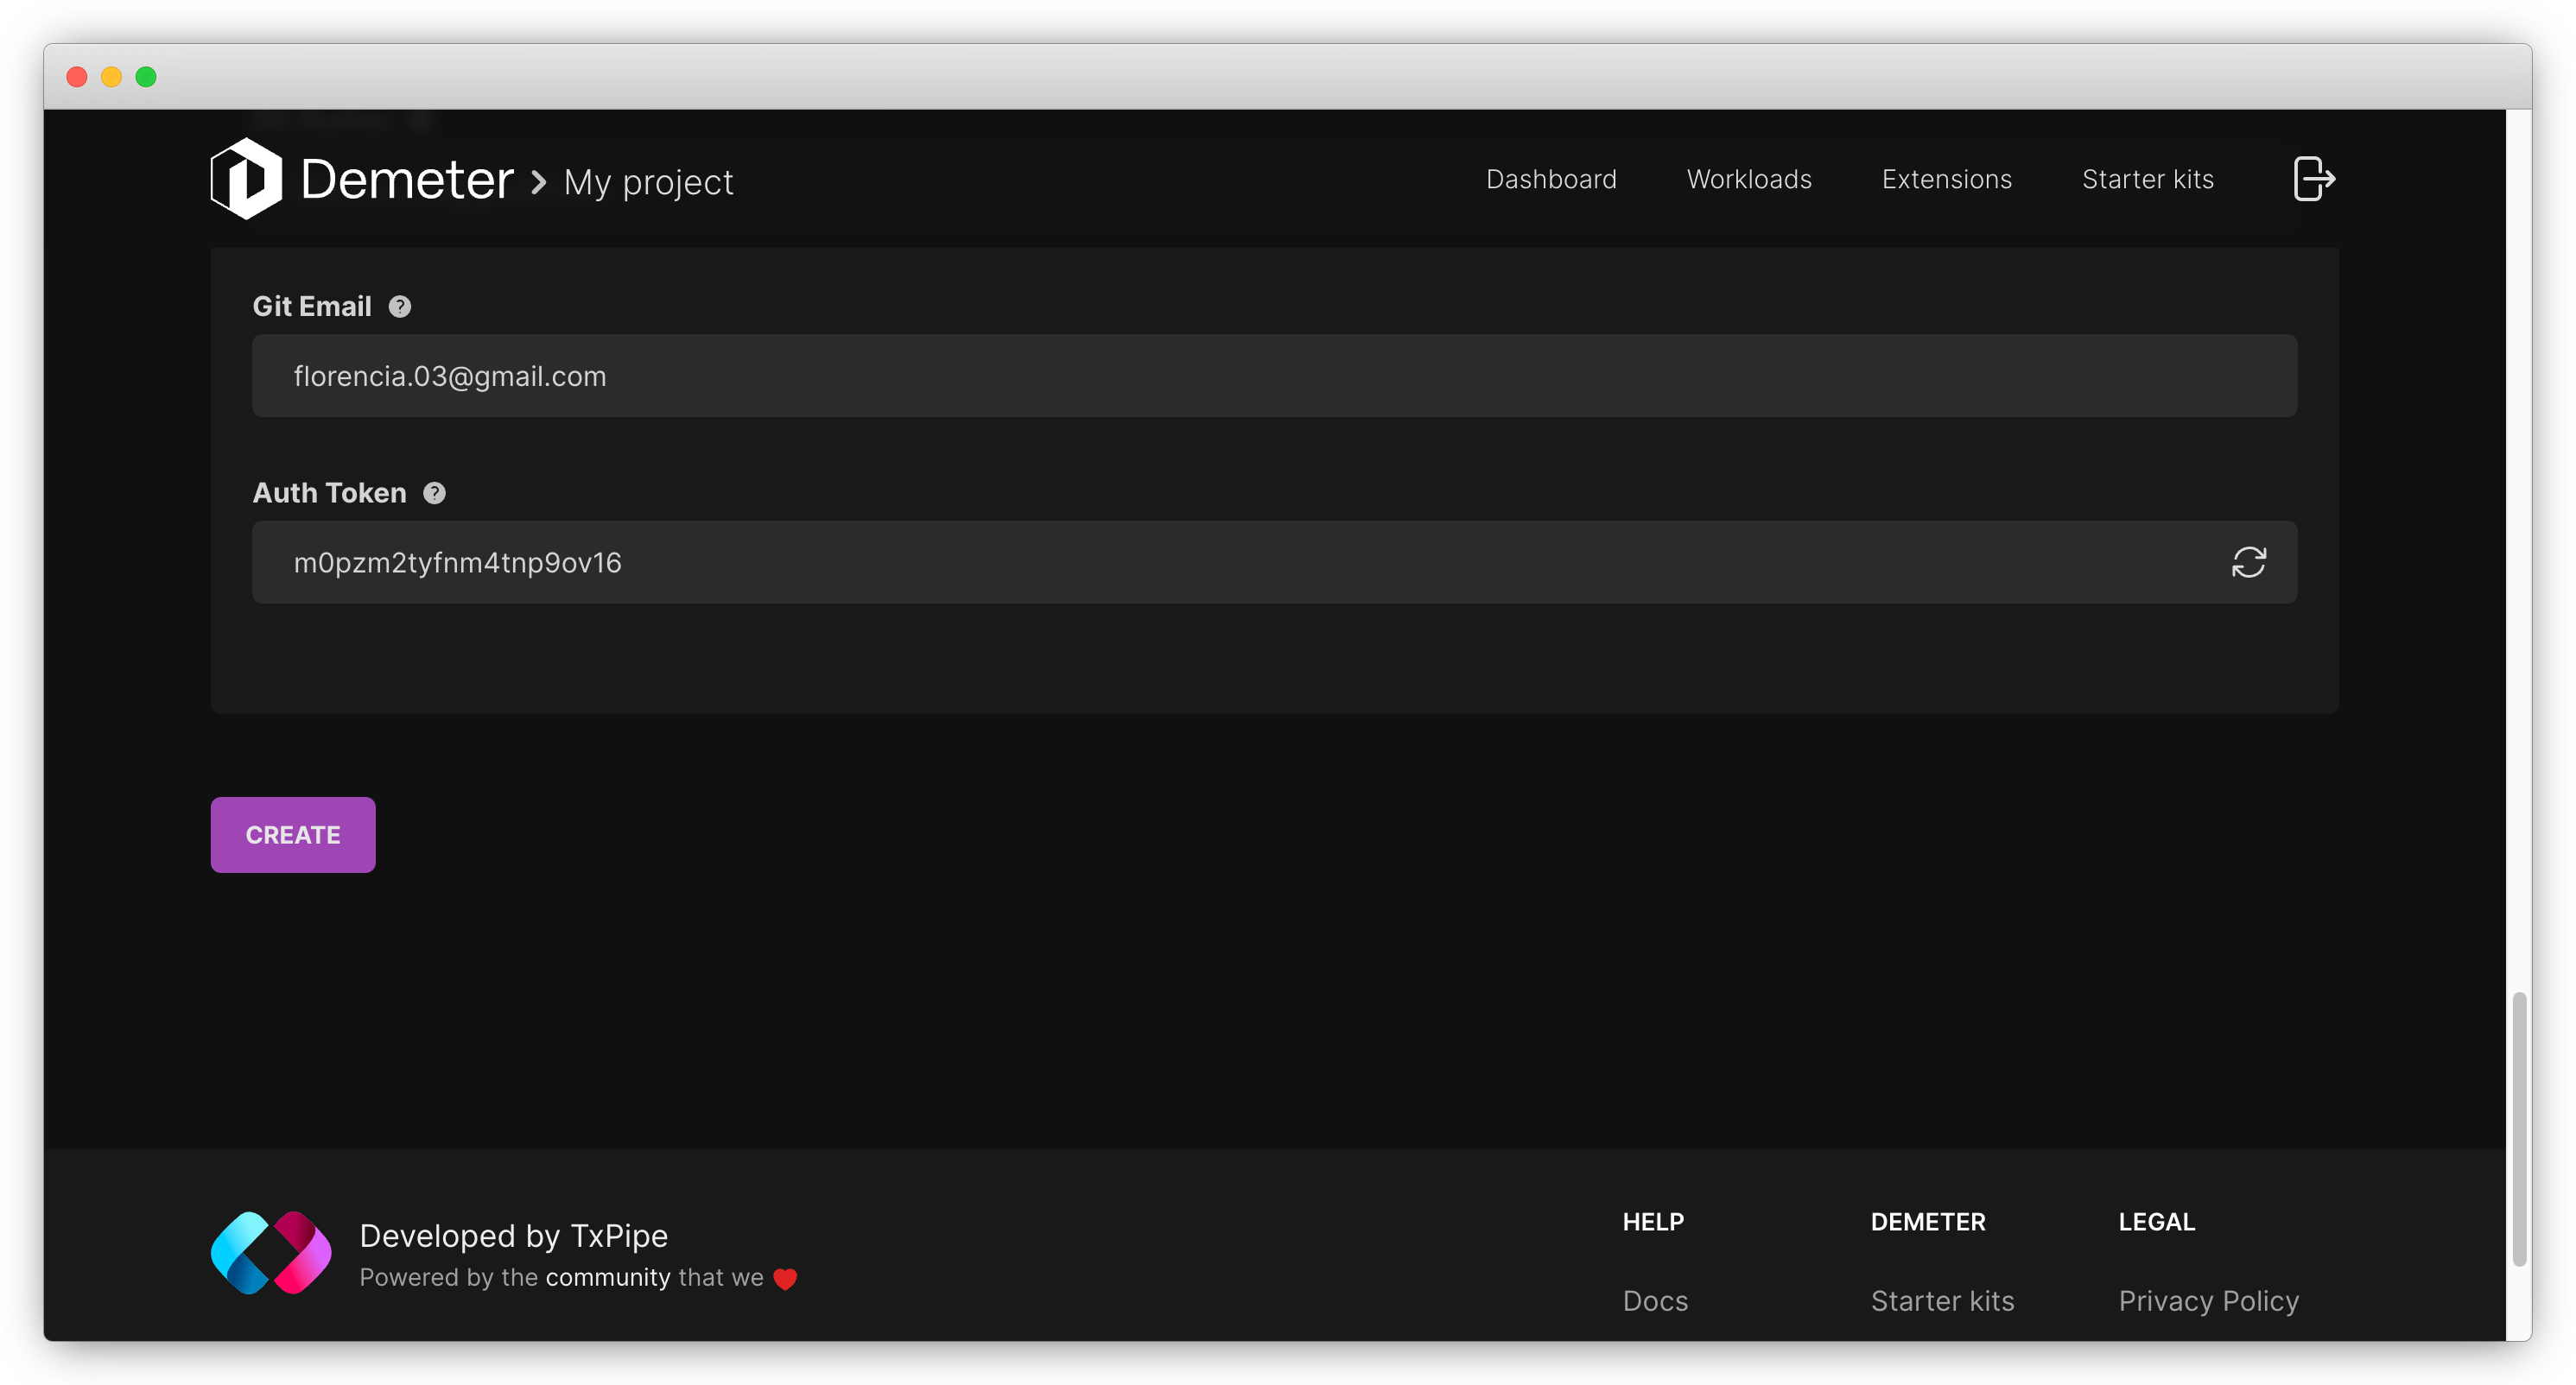The height and width of the screenshot is (1385, 2576).
Task: Click the CREATE button
Action: [x=293, y=834]
